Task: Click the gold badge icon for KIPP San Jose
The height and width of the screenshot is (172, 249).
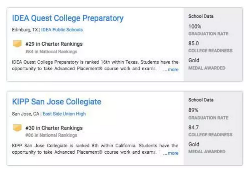Action: click(17, 128)
